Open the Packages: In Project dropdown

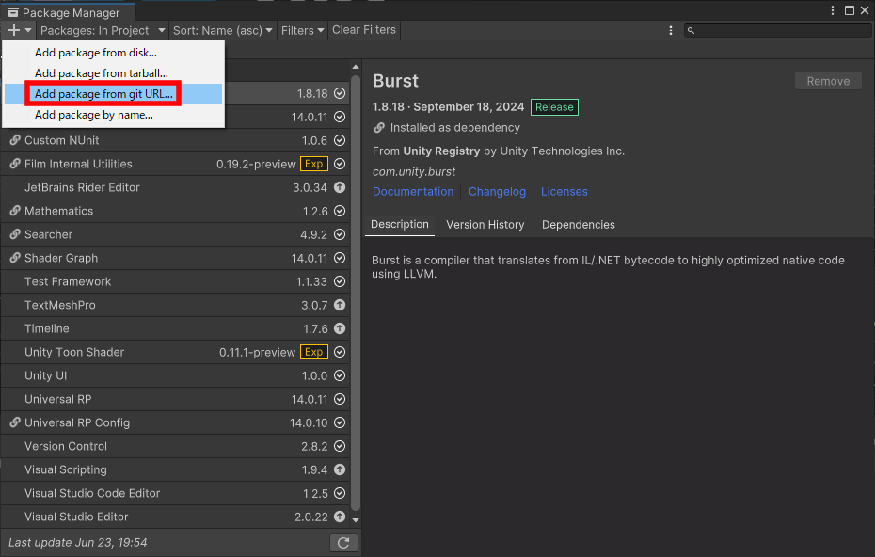click(x=103, y=30)
